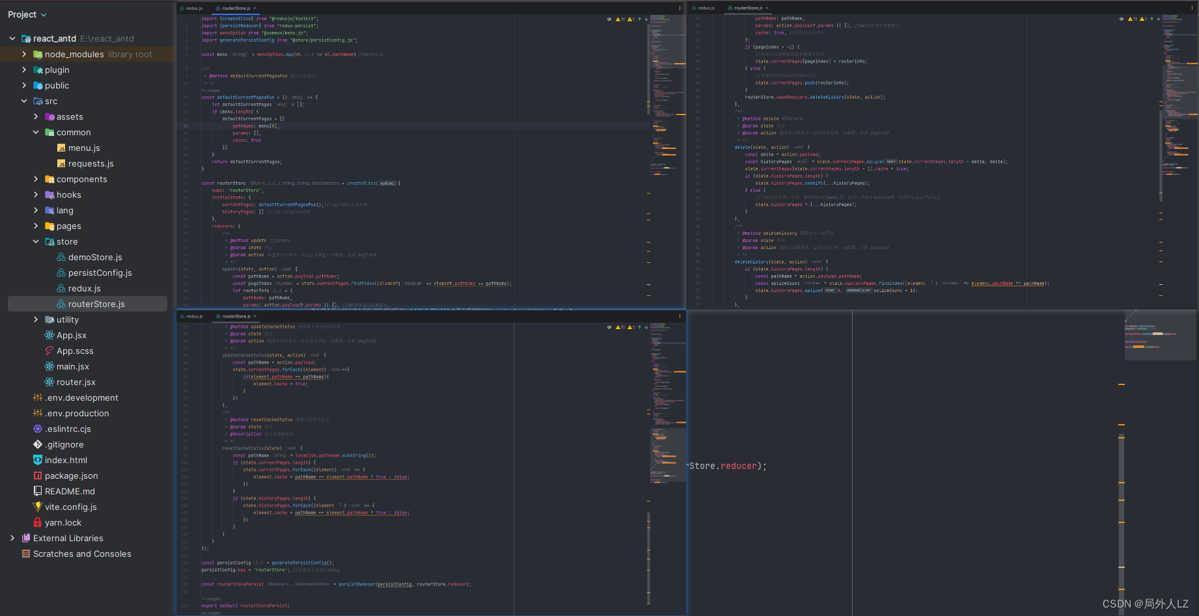The width and height of the screenshot is (1199, 616).
Task: Click the .env.development file icon
Action: tap(38, 397)
